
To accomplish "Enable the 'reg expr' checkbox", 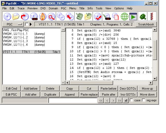I will click(143, 100).
